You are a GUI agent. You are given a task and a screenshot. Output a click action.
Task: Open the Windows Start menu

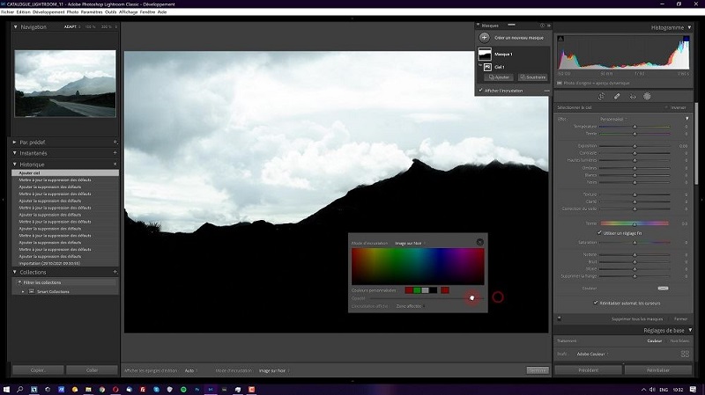click(6, 389)
